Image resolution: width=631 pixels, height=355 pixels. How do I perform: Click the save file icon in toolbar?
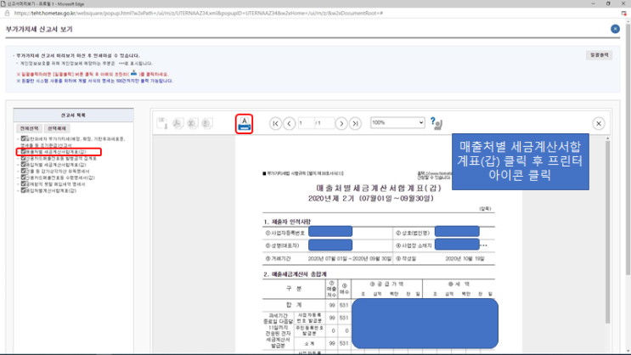pos(162,123)
